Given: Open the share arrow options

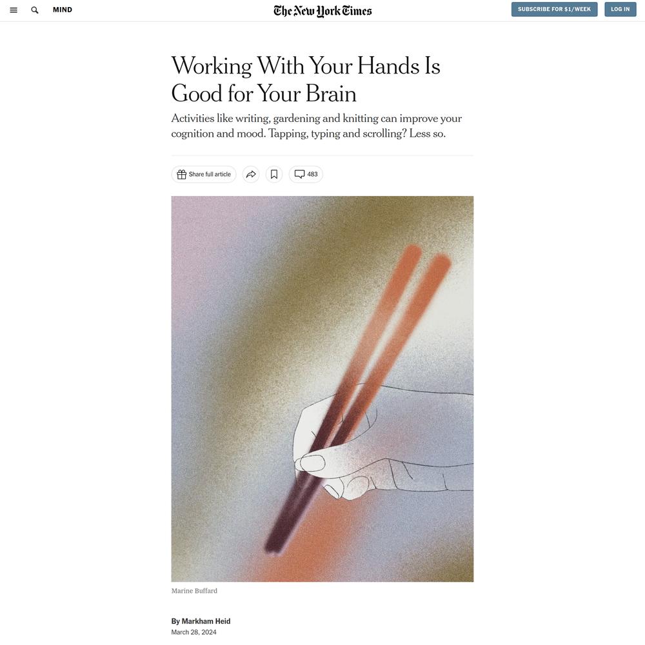Looking at the screenshot, I should click(251, 174).
